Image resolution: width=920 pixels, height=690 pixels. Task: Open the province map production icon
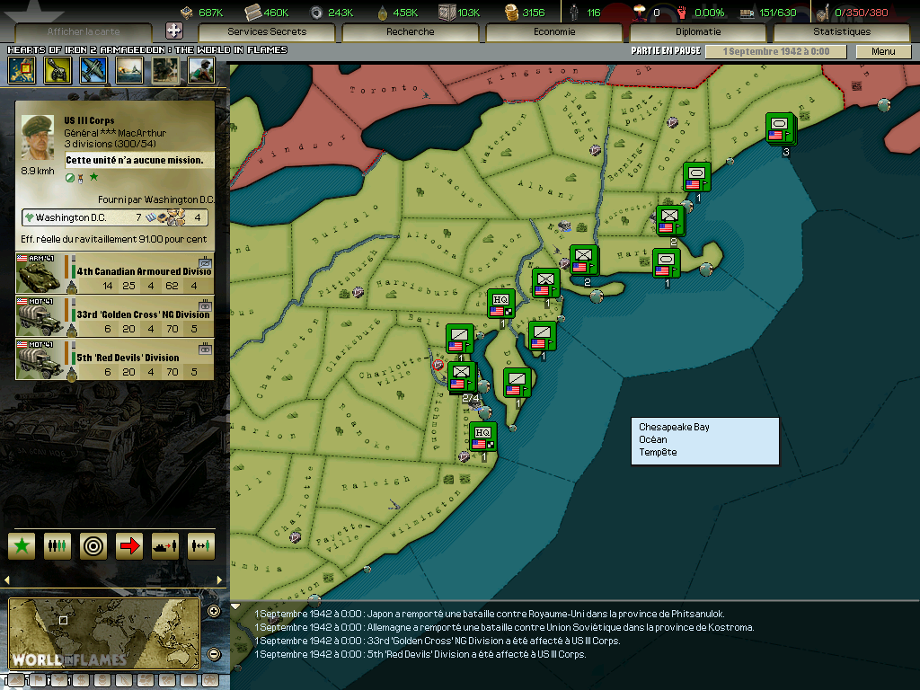[x=22, y=70]
